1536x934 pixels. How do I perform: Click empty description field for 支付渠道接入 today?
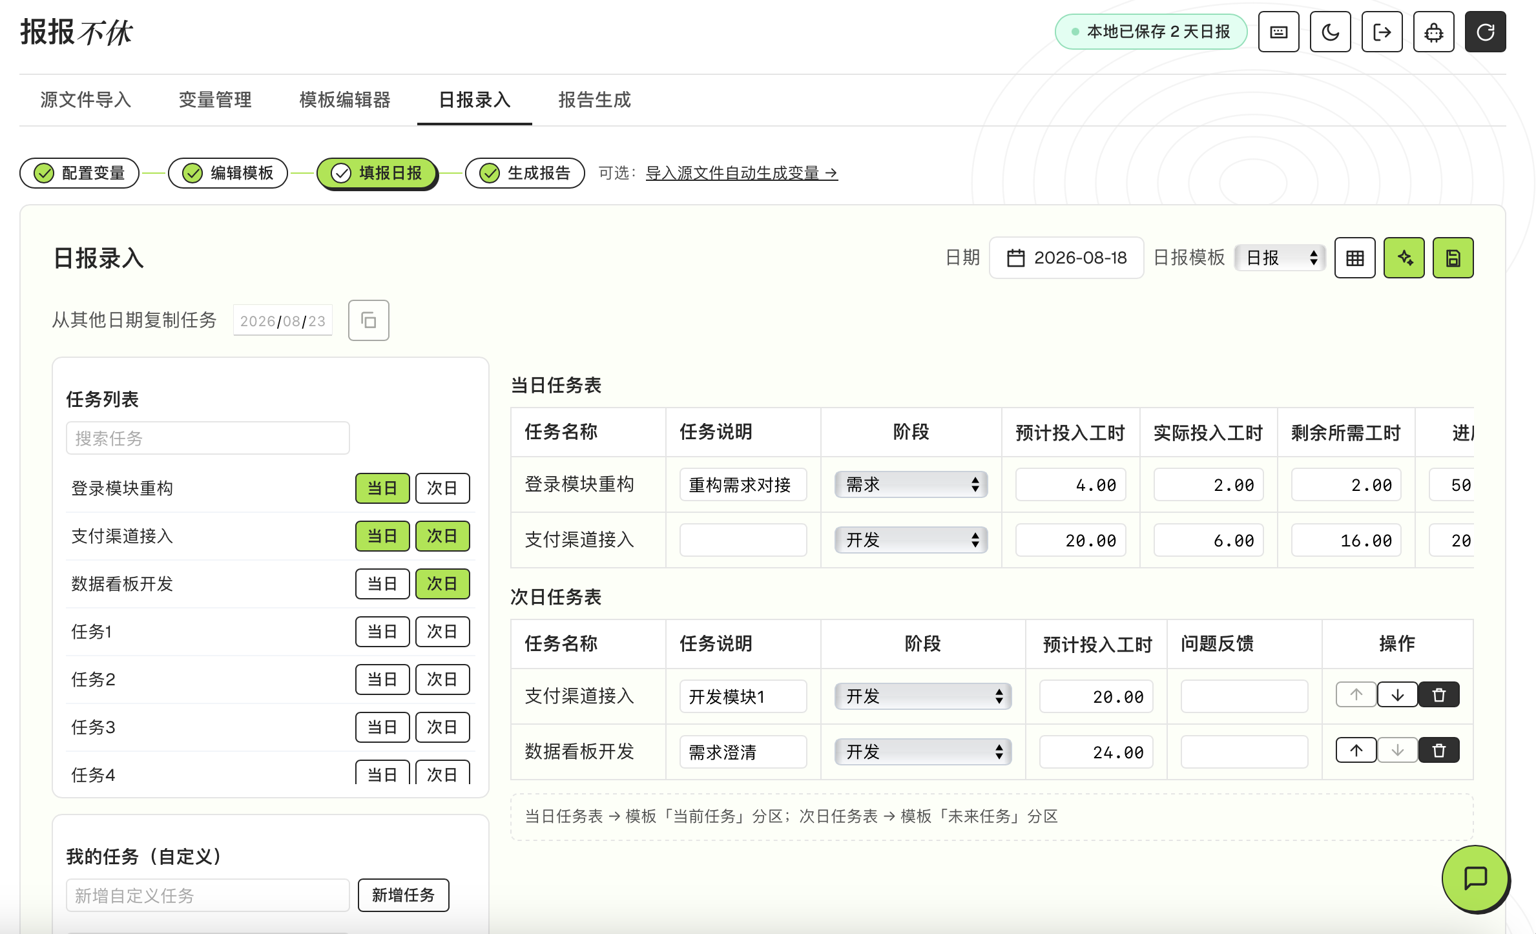coord(743,540)
